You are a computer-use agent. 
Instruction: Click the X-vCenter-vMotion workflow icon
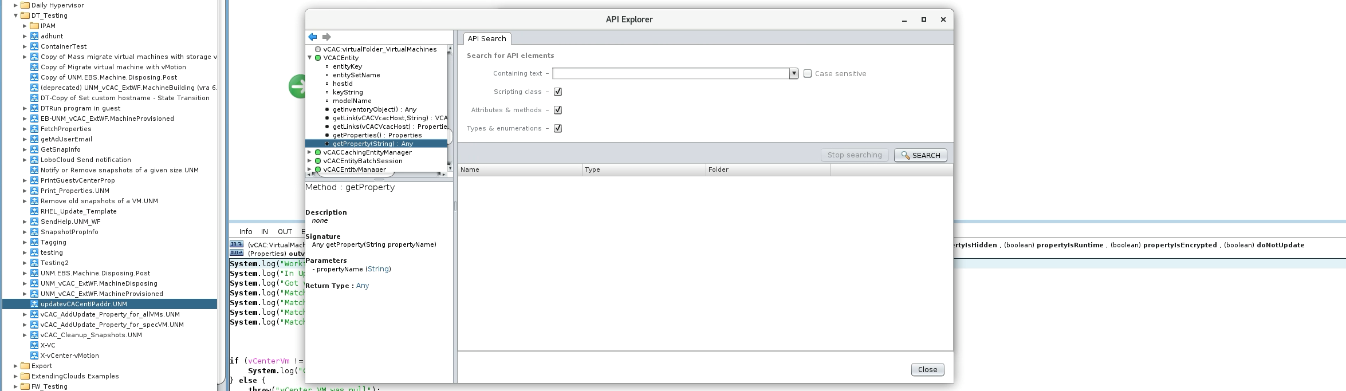click(34, 356)
